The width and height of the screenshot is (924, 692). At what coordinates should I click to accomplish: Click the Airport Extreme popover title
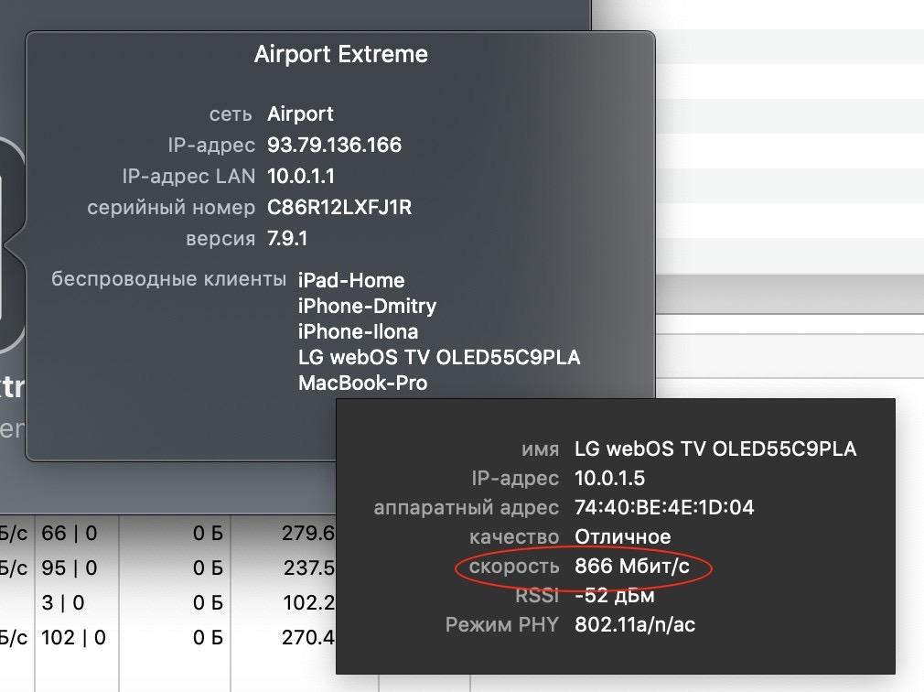tap(340, 54)
